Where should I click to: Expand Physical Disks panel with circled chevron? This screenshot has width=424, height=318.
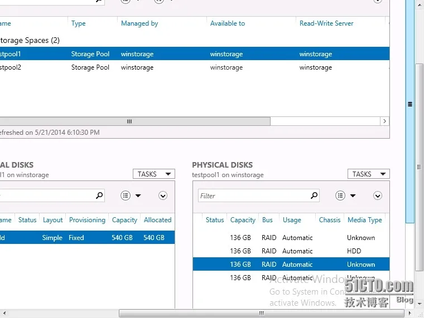click(x=378, y=195)
